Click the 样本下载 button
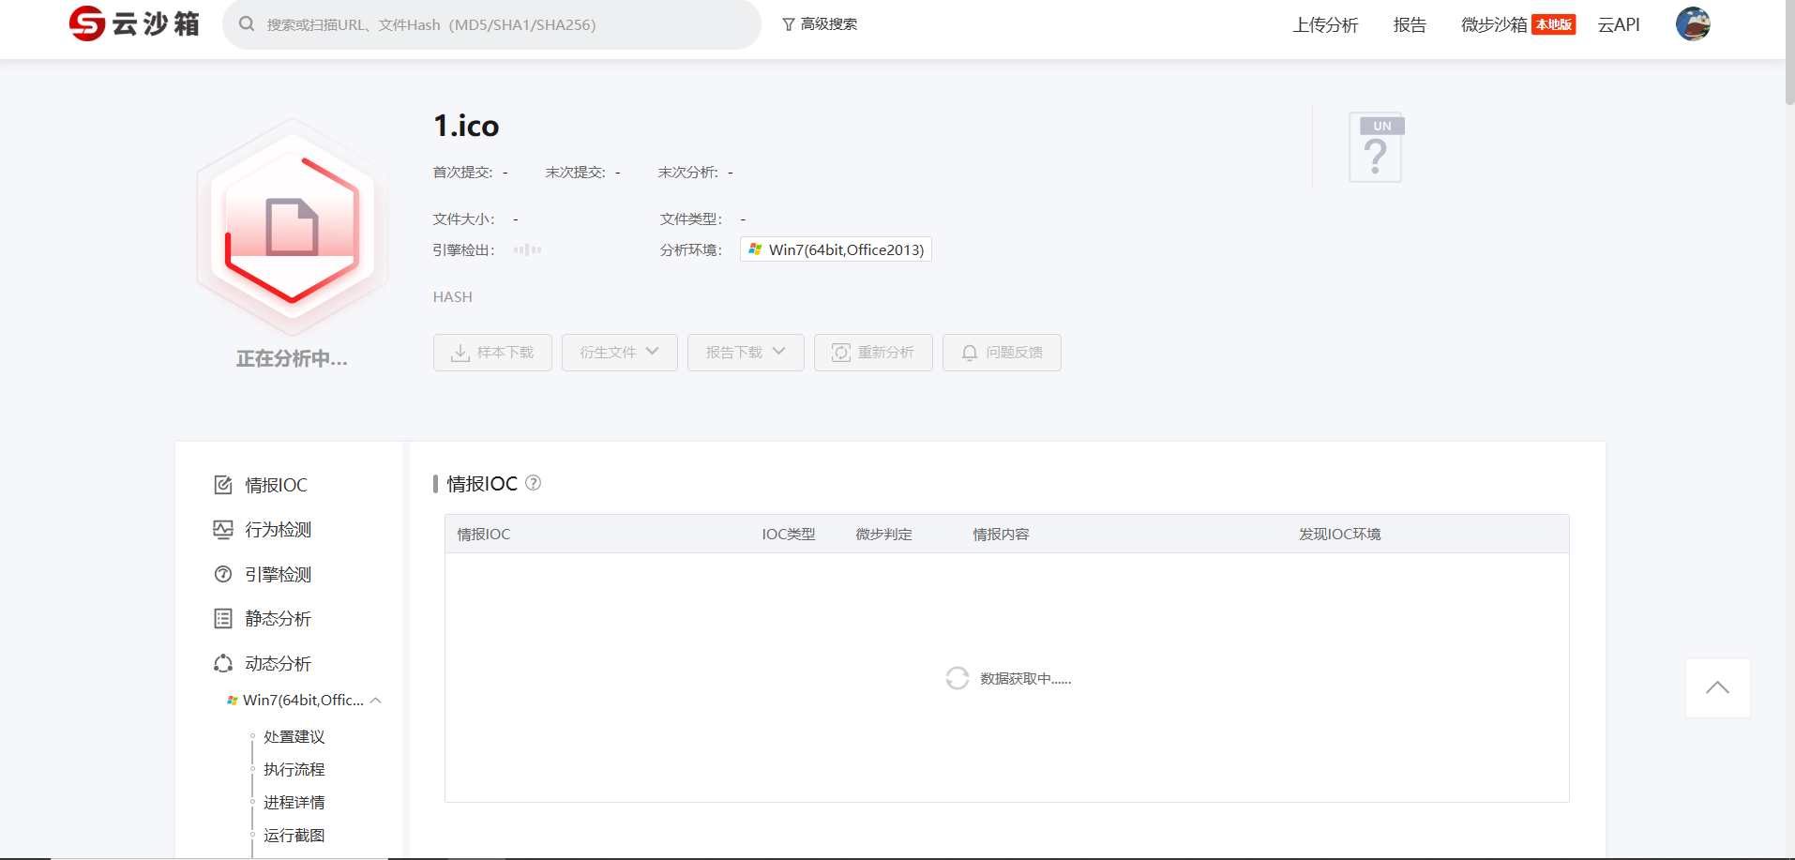The height and width of the screenshot is (860, 1795). (x=492, y=353)
